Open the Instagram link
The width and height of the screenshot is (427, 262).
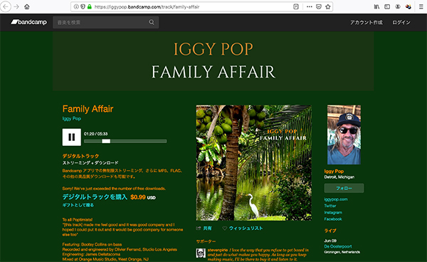[333, 212]
